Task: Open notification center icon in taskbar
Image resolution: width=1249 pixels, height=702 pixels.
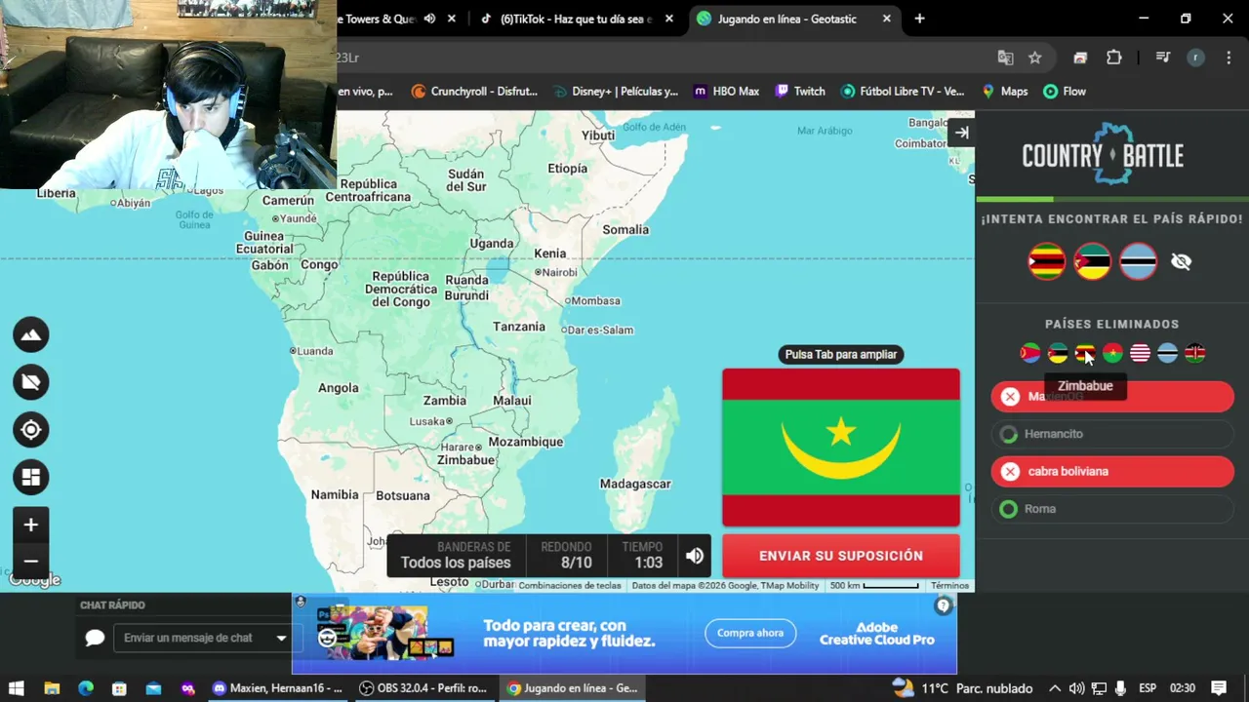Action: pyautogui.click(x=1219, y=688)
